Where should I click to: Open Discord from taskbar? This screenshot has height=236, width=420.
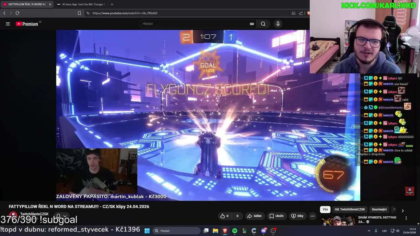263,231
